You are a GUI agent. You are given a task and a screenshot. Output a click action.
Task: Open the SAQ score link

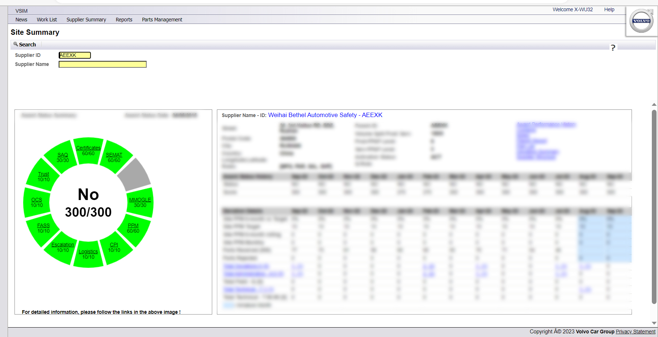(x=63, y=155)
